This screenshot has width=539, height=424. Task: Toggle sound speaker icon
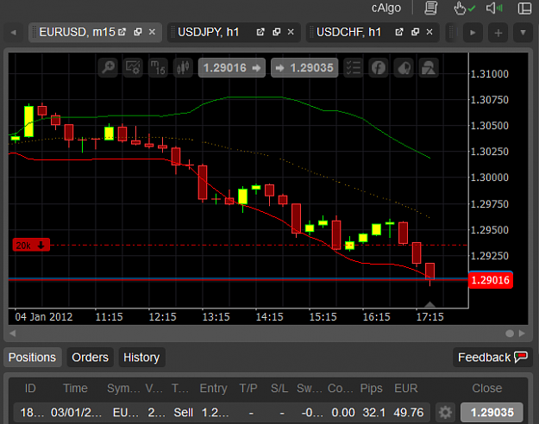pyautogui.click(x=494, y=8)
